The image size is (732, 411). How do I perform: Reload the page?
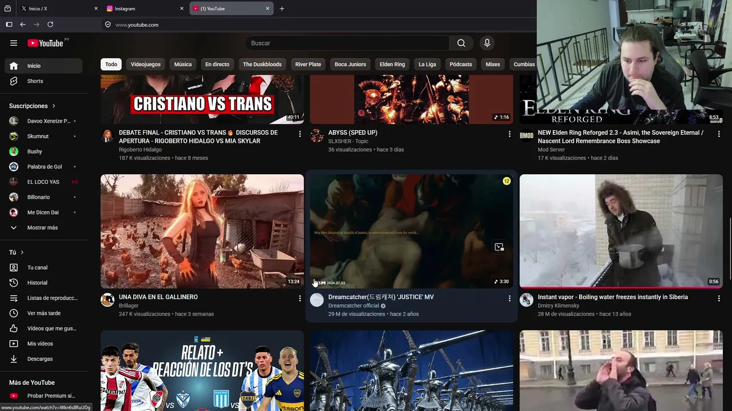(x=50, y=25)
